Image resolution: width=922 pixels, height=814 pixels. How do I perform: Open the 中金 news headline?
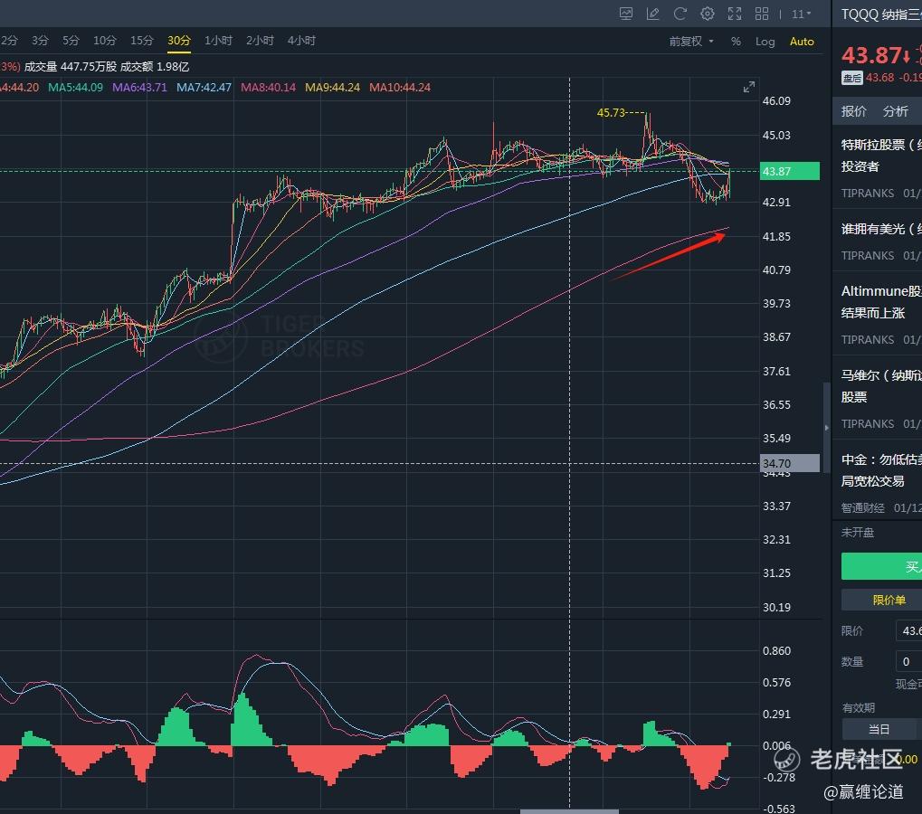pos(881,469)
